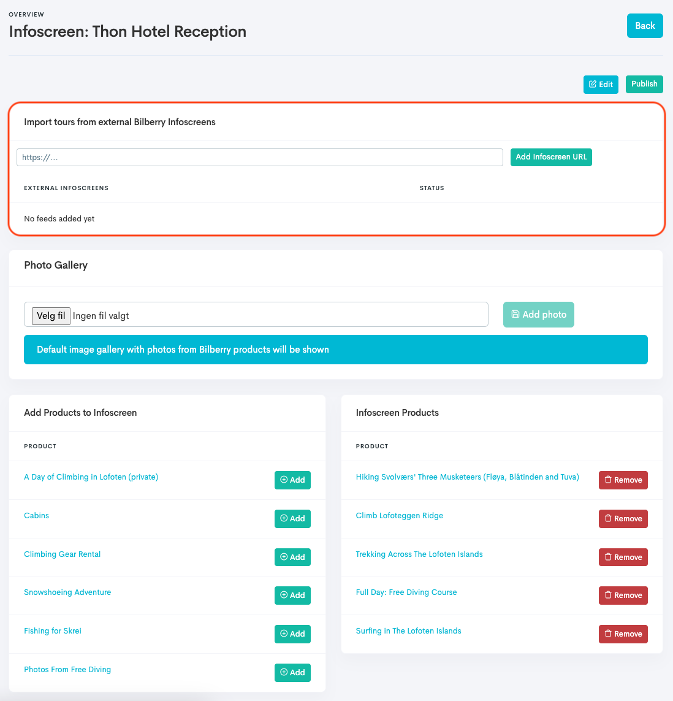Click the Infoscreen Products heading
673x701 pixels.
(x=397, y=413)
